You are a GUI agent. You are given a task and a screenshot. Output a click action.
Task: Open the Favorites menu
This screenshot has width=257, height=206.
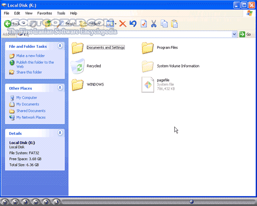coord(45,13)
